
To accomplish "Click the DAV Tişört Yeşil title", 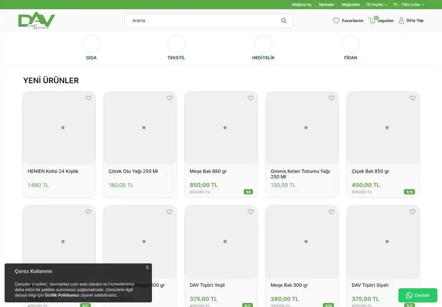I will point(207,285).
